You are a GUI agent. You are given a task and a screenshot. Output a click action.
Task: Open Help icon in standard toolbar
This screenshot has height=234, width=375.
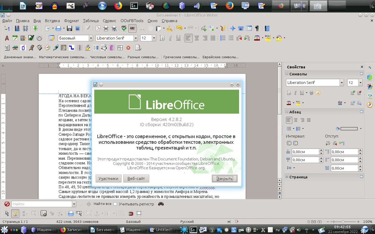tap(267, 28)
